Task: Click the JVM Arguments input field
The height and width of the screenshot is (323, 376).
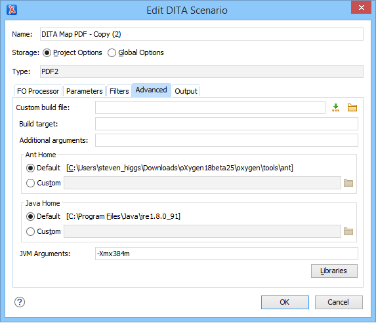Action: click(x=226, y=254)
